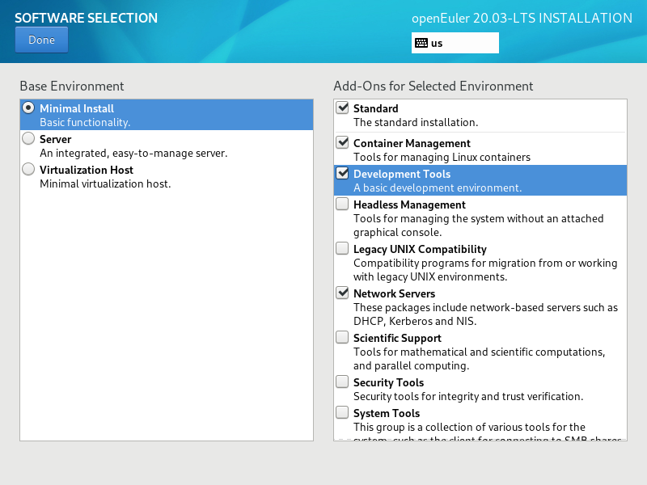Select the Minimal Install radio button
Screen dimensions: 647x485
coord(29,108)
